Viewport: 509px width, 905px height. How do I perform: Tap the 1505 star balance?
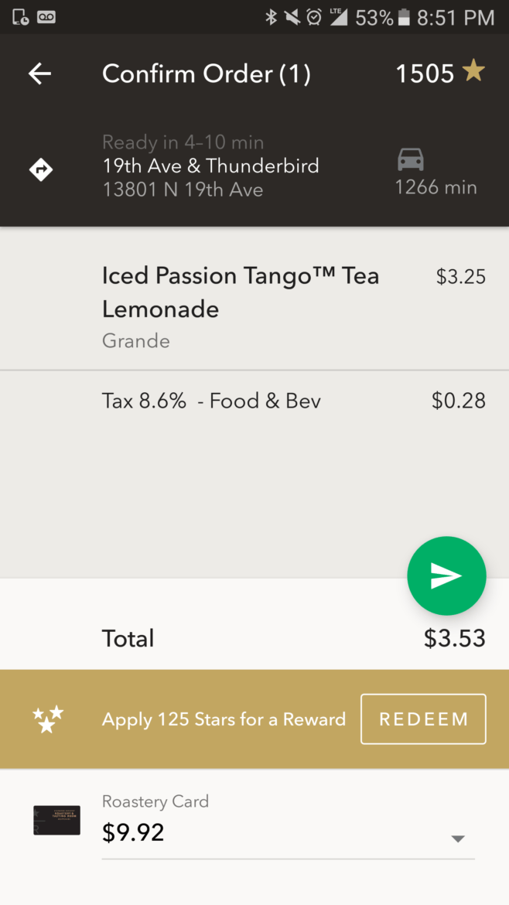pos(425,73)
